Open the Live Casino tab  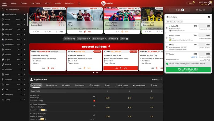(36, 3)
